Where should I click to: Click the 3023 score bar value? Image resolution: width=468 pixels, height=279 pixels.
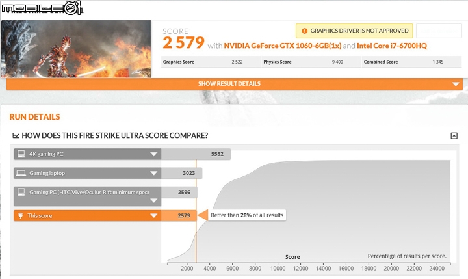(189, 173)
